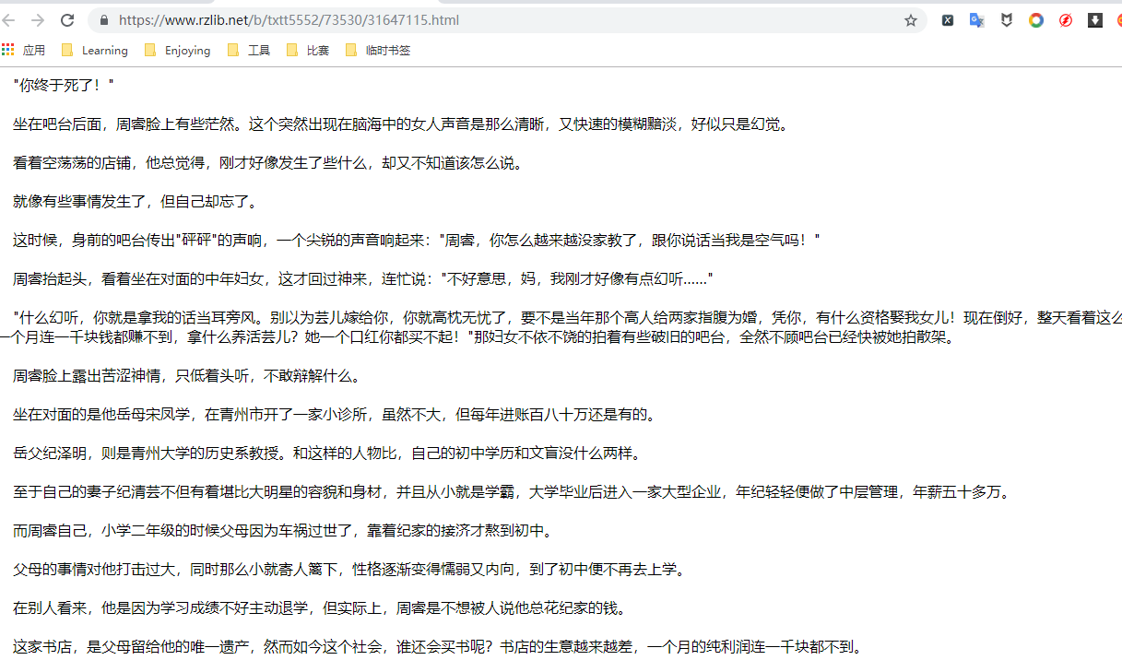Screen dimensions: 1122x660
Task: Select the 应用 bookmark shortcut
Action: pyautogui.click(x=33, y=50)
